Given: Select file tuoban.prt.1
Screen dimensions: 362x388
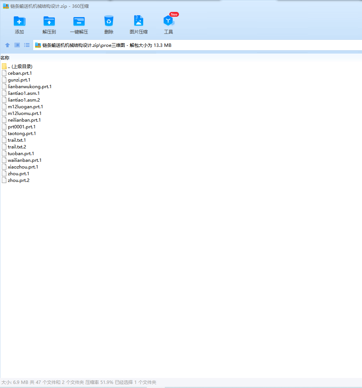Looking at the screenshot, I should coord(21,153).
